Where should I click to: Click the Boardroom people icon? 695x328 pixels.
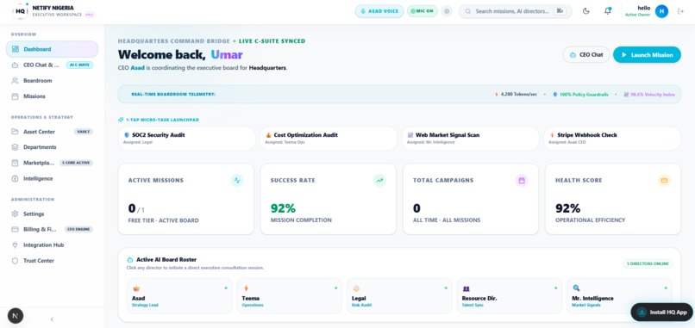coord(15,81)
